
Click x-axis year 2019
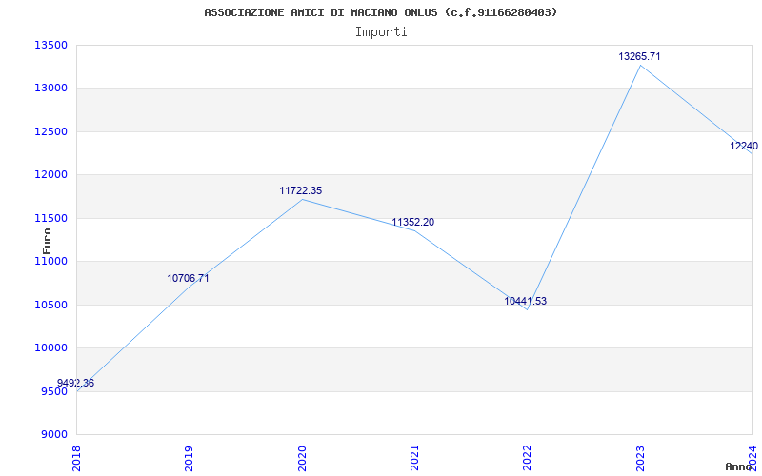point(189,458)
